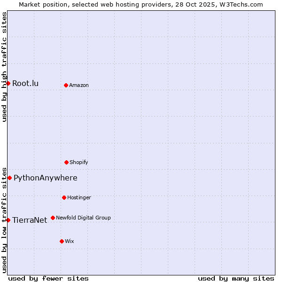
Task: Select the TierraNet red marker
Action: pyautogui.click(x=8, y=220)
